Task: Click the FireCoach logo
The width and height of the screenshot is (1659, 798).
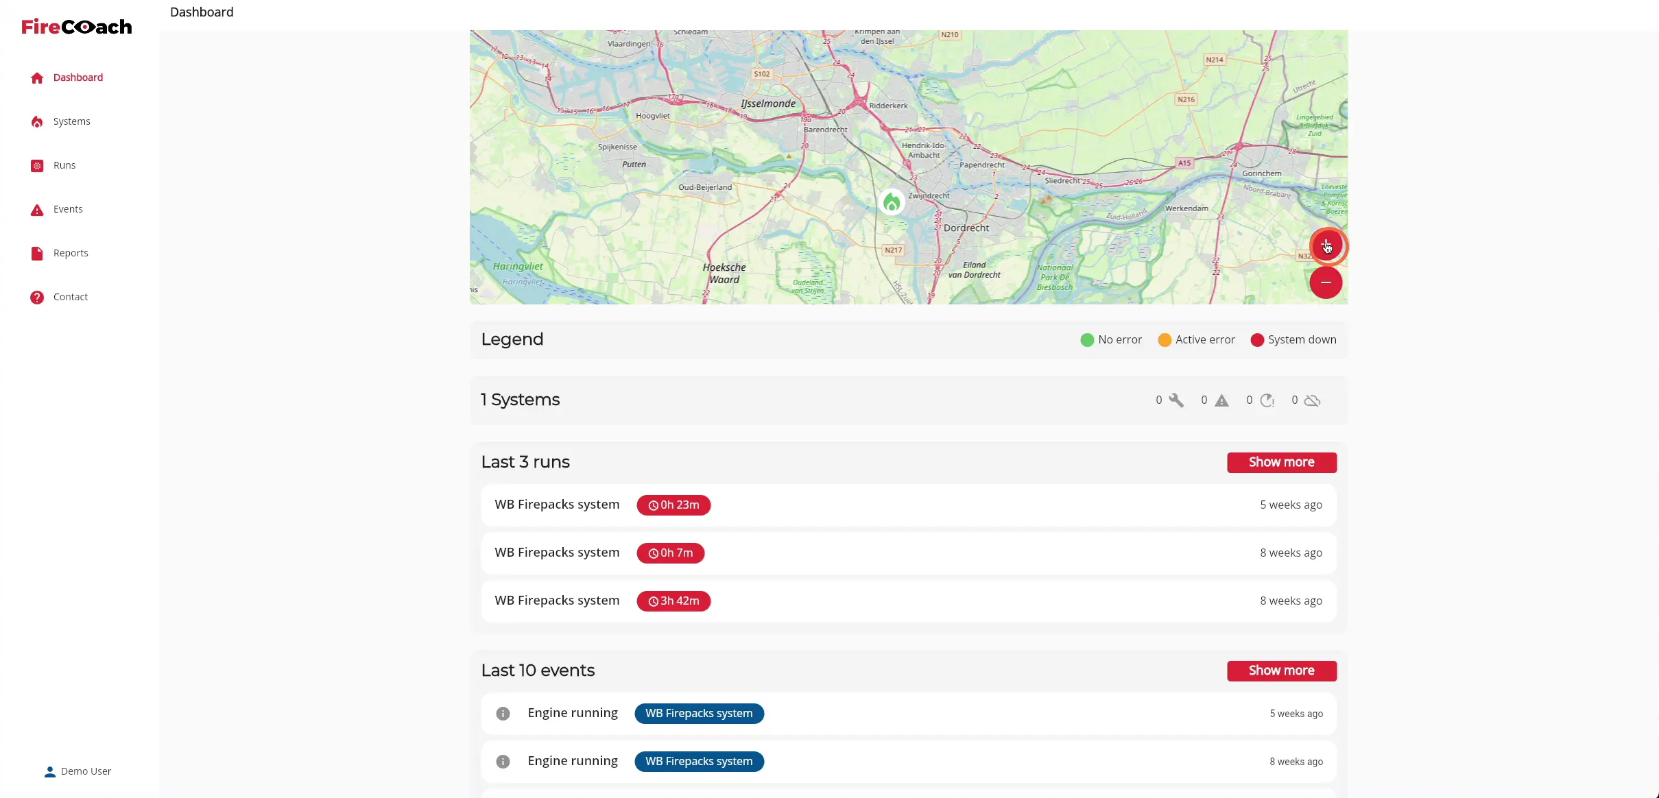Action: (77, 27)
